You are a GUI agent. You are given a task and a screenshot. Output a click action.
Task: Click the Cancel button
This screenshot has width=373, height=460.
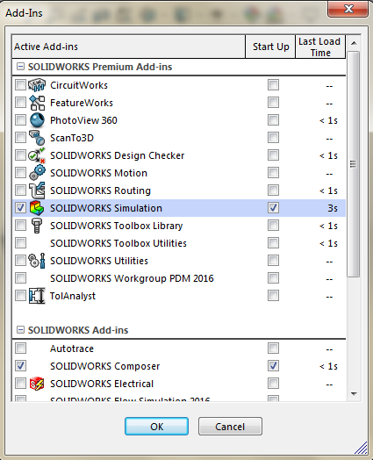click(x=230, y=427)
